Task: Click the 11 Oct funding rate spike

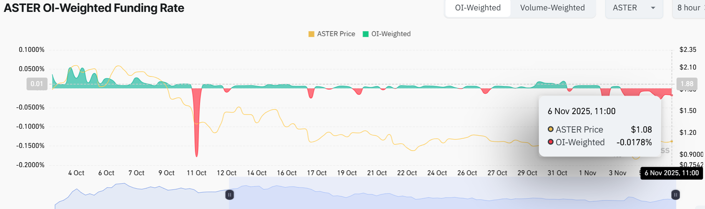Action: tap(196, 150)
